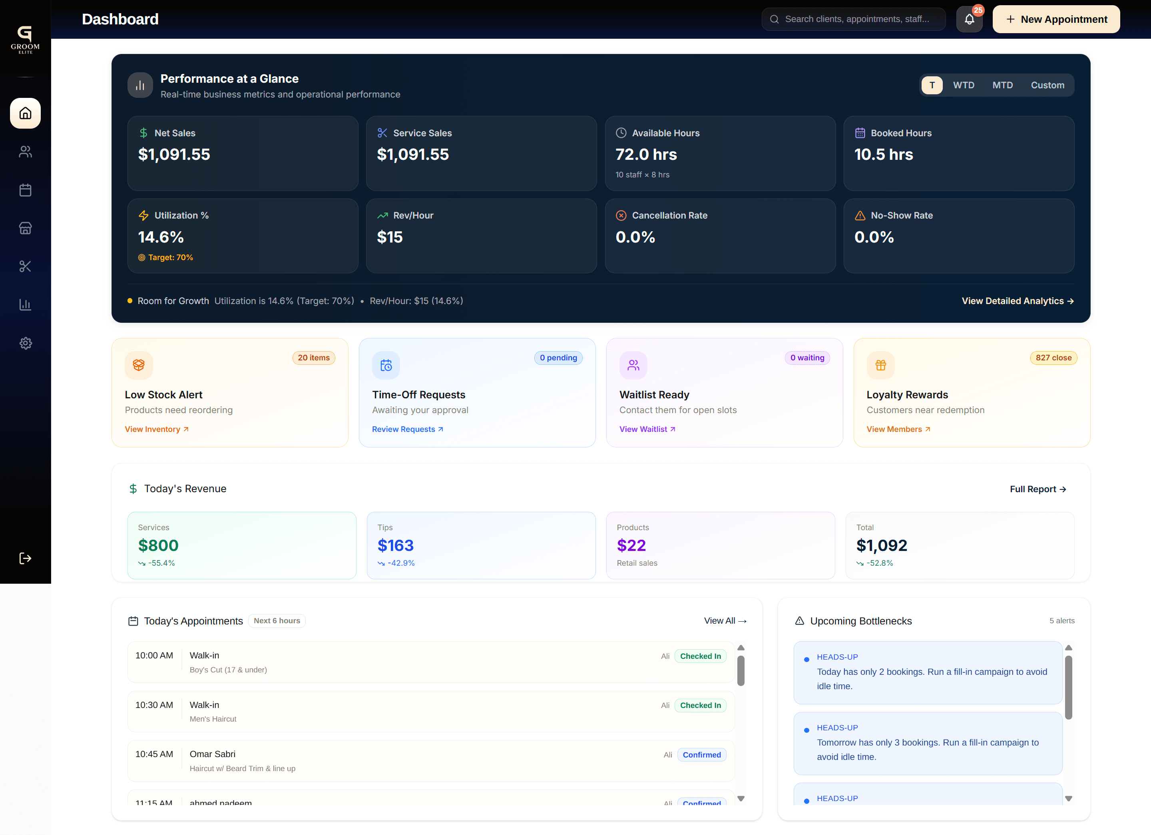Image resolution: width=1151 pixels, height=835 pixels.
Task: Click the bottlenecks list scroll down arrow
Action: [1069, 799]
